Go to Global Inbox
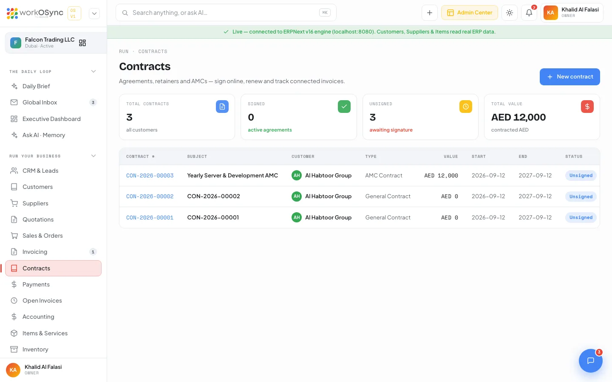 (54, 102)
